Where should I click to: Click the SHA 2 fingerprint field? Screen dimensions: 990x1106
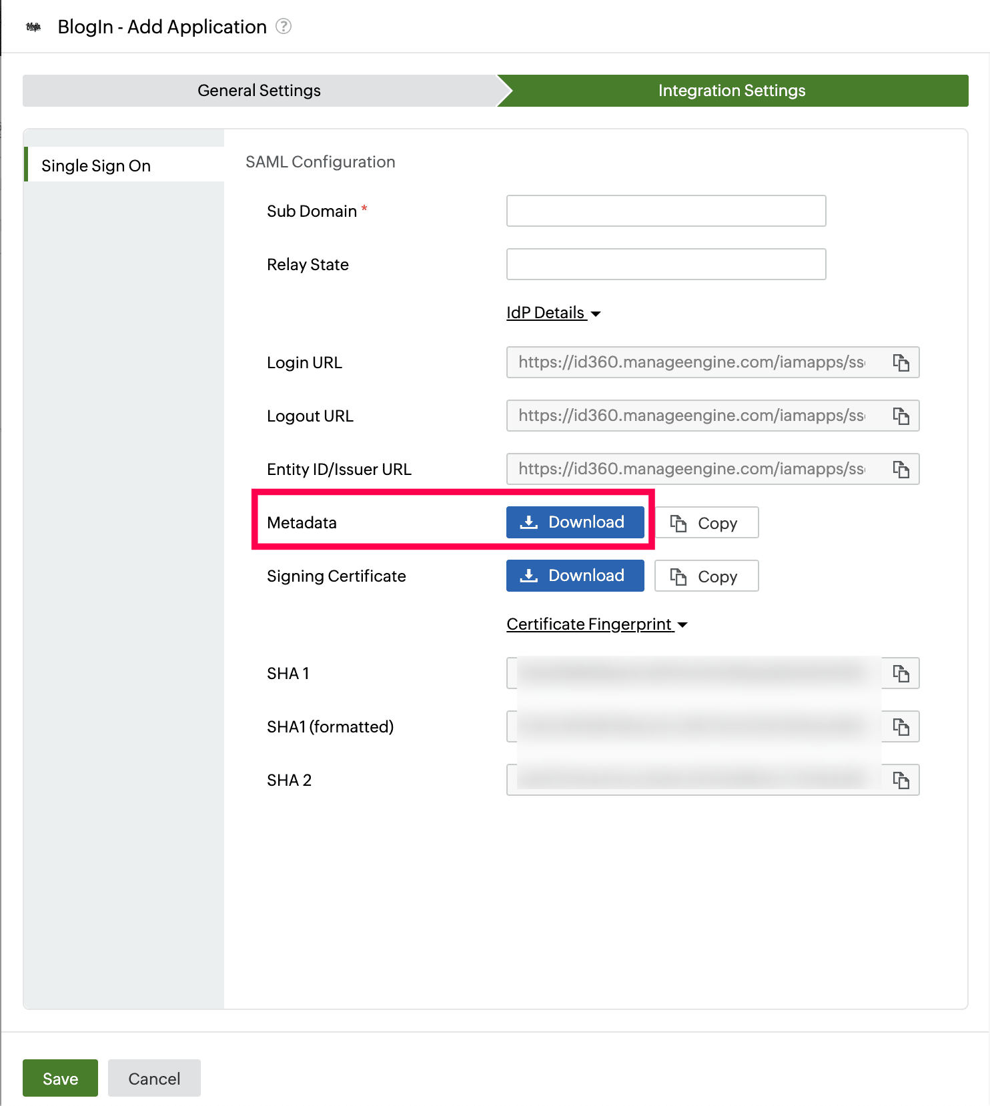712,780
